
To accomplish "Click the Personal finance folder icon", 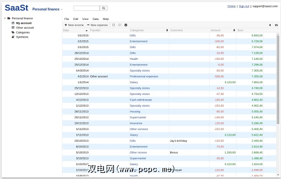I will tap(9, 18).
